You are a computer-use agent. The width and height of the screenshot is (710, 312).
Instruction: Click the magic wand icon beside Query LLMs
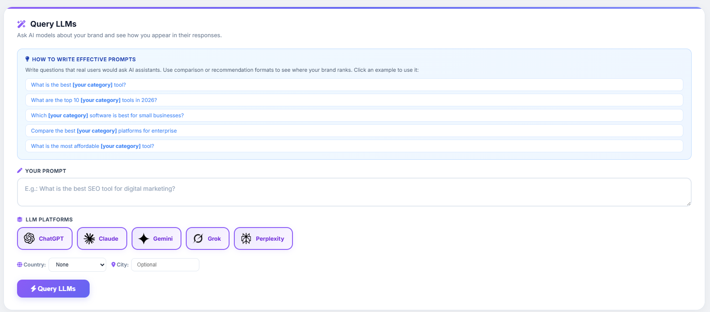(x=21, y=24)
